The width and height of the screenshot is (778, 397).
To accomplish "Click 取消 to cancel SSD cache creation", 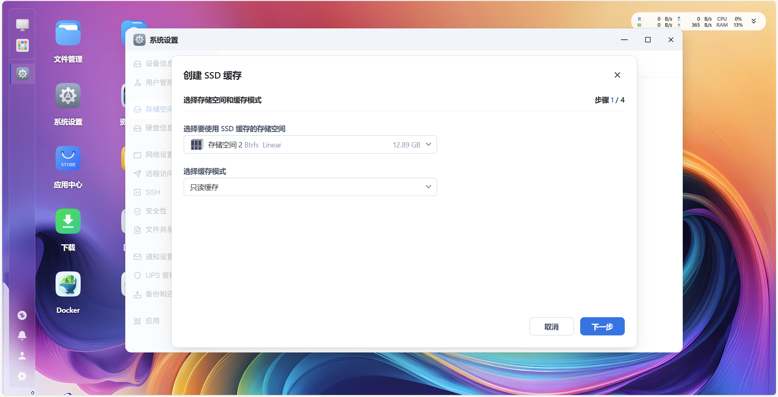I will click(x=551, y=327).
